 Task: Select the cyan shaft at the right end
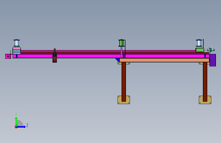[210, 50]
